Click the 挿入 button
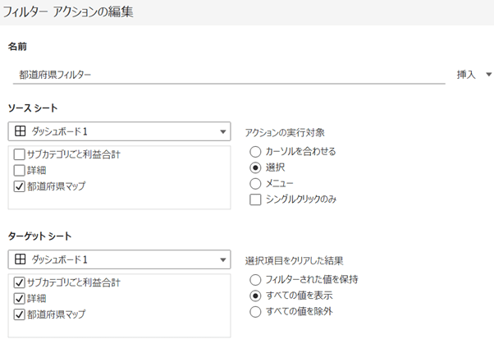Screen dimensions: 494x344 click(x=466, y=75)
